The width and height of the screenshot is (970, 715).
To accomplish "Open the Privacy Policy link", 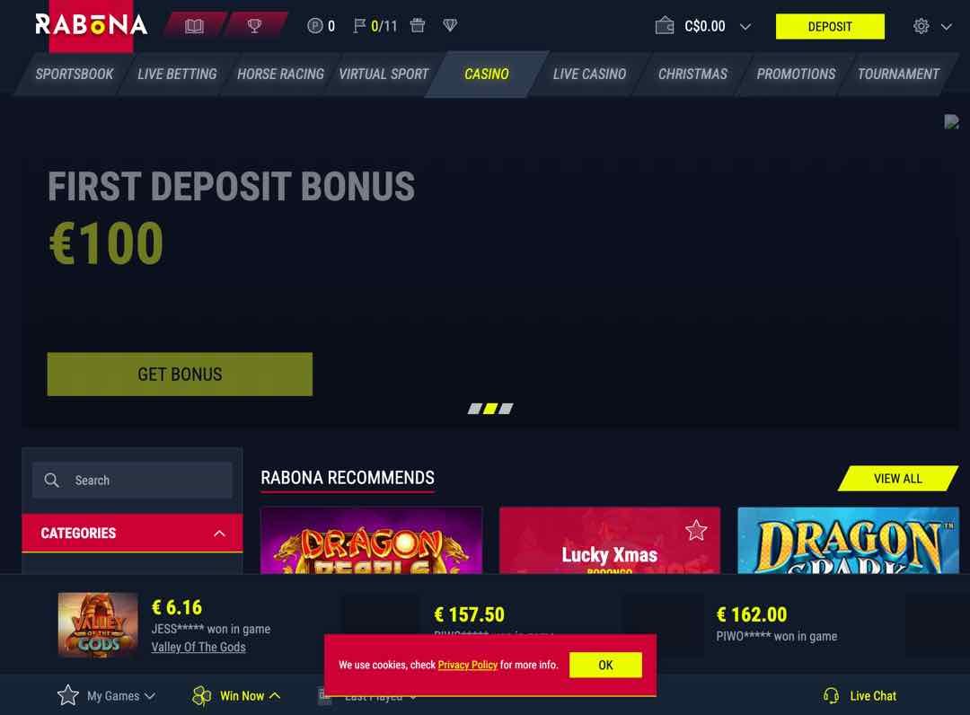I will click(468, 665).
